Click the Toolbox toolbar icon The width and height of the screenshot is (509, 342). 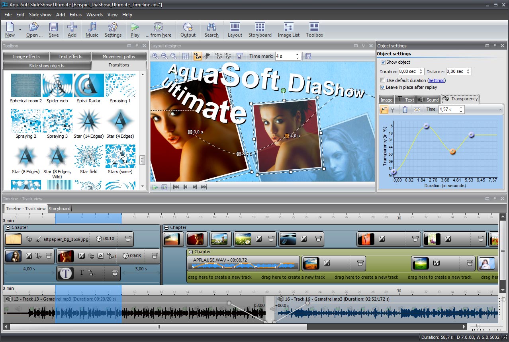[314, 27]
